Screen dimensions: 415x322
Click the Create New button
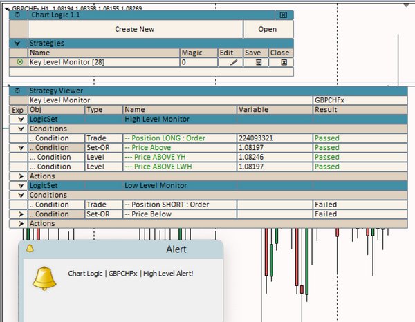coord(135,29)
